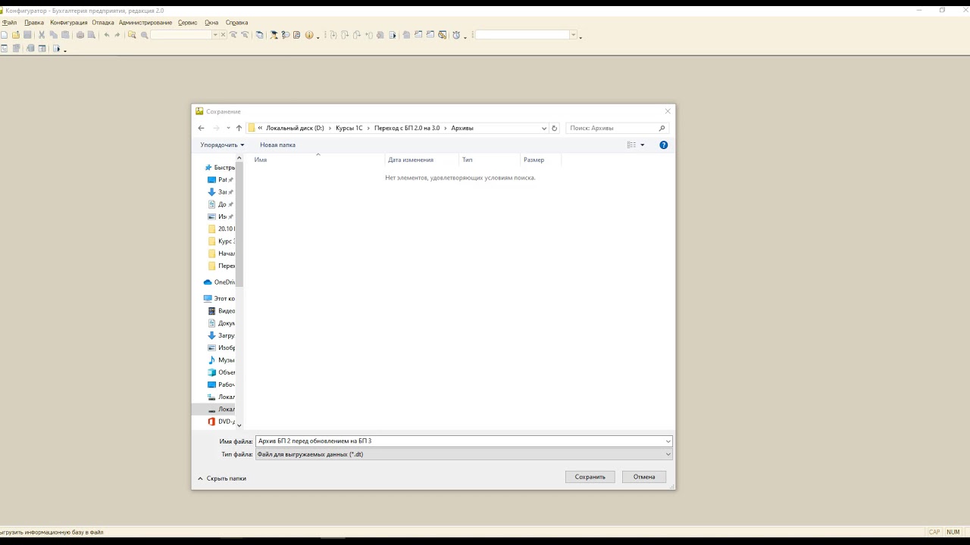Open the Упорядочить dropdown
Viewport: 970px width, 545px height.
click(222, 145)
